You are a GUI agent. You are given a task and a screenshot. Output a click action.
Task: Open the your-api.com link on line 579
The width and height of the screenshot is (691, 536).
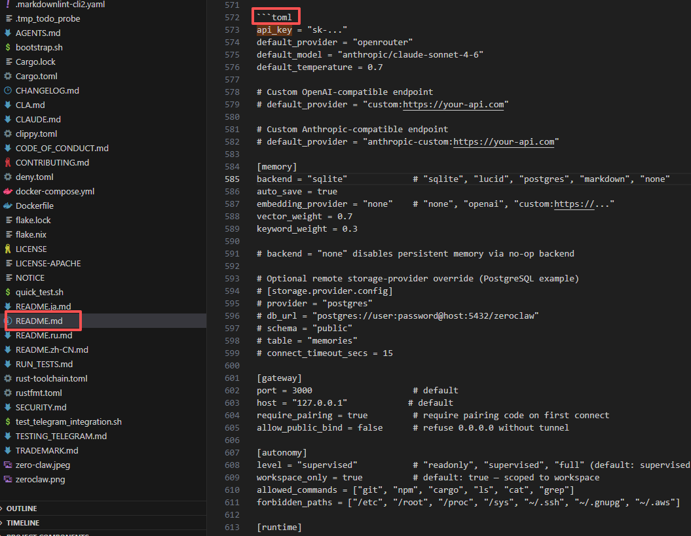(453, 104)
